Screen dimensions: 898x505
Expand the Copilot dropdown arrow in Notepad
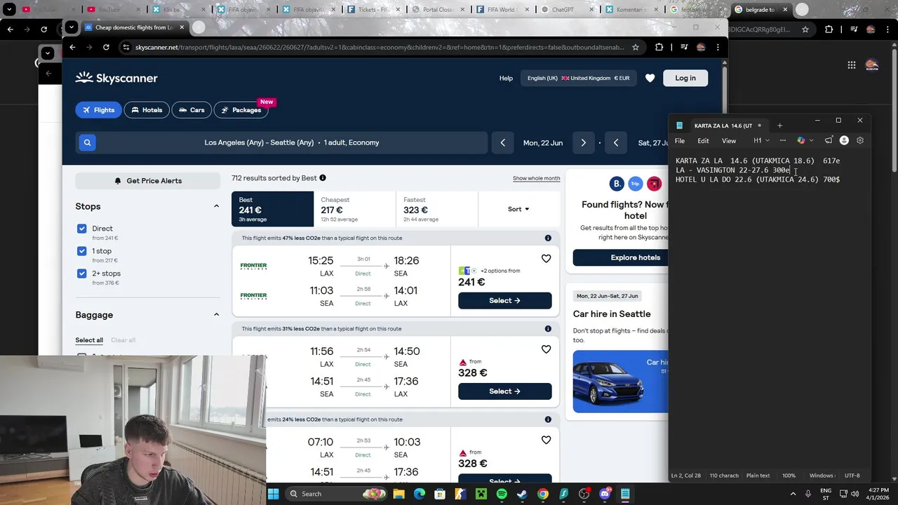pyautogui.click(x=811, y=140)
